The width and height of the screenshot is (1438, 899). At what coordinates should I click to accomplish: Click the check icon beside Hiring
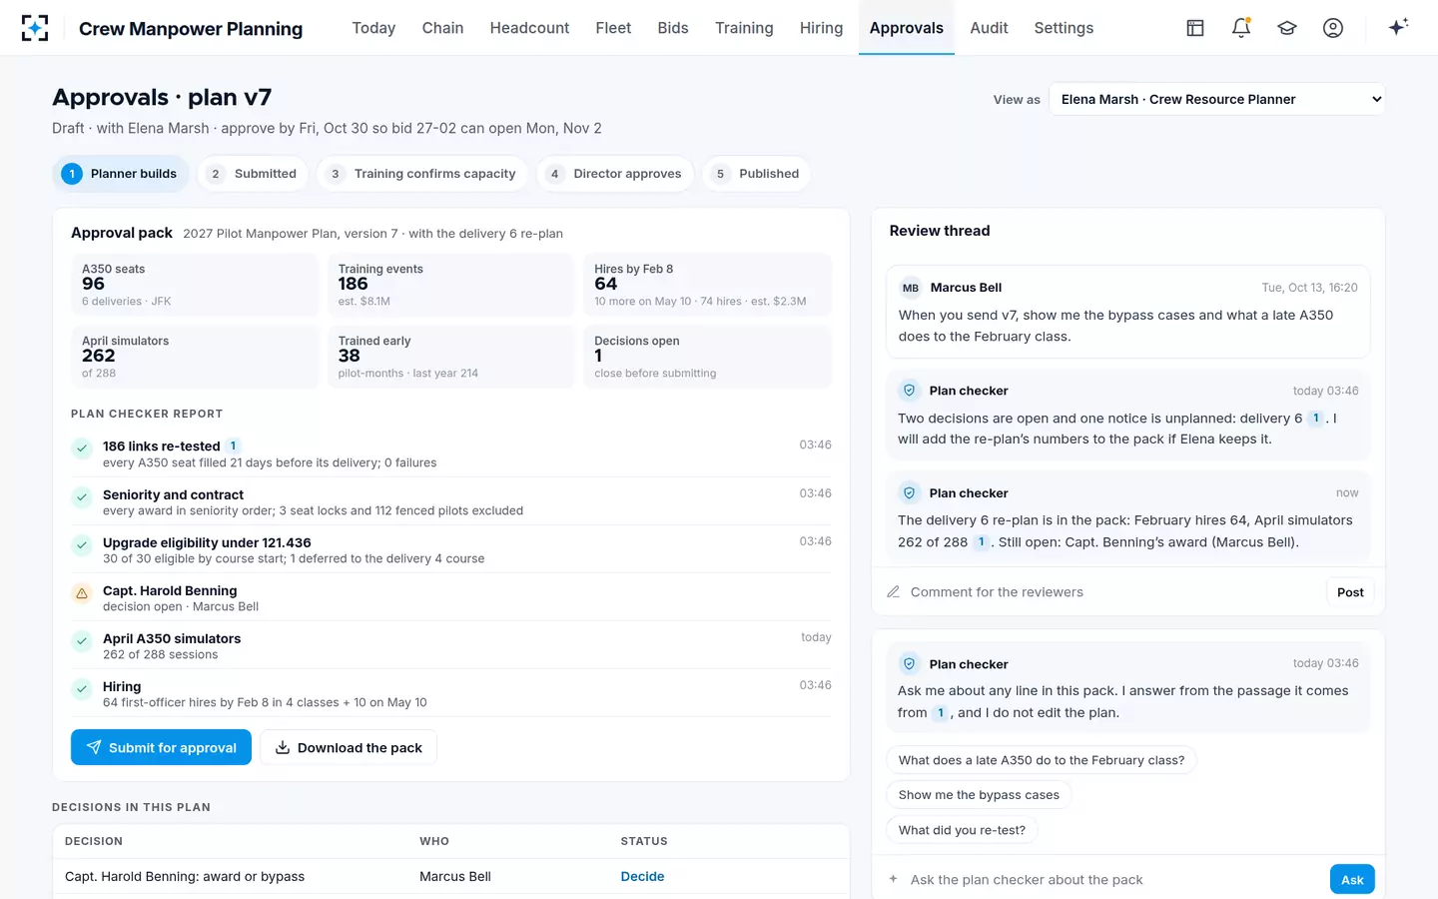coord(82,689)
